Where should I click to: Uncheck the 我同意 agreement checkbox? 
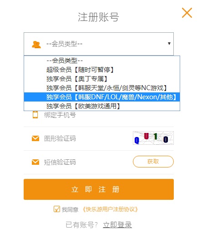click(57, 209)
